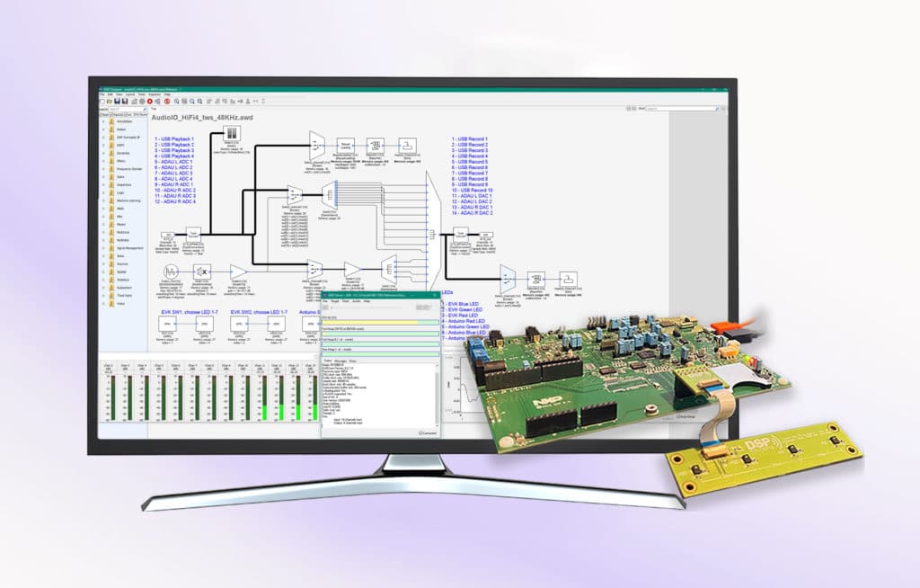Click the '4 - Arduino Red LED' annotation text
The image size is (920, 588).
pyautogui.click(x=463, y=321)
